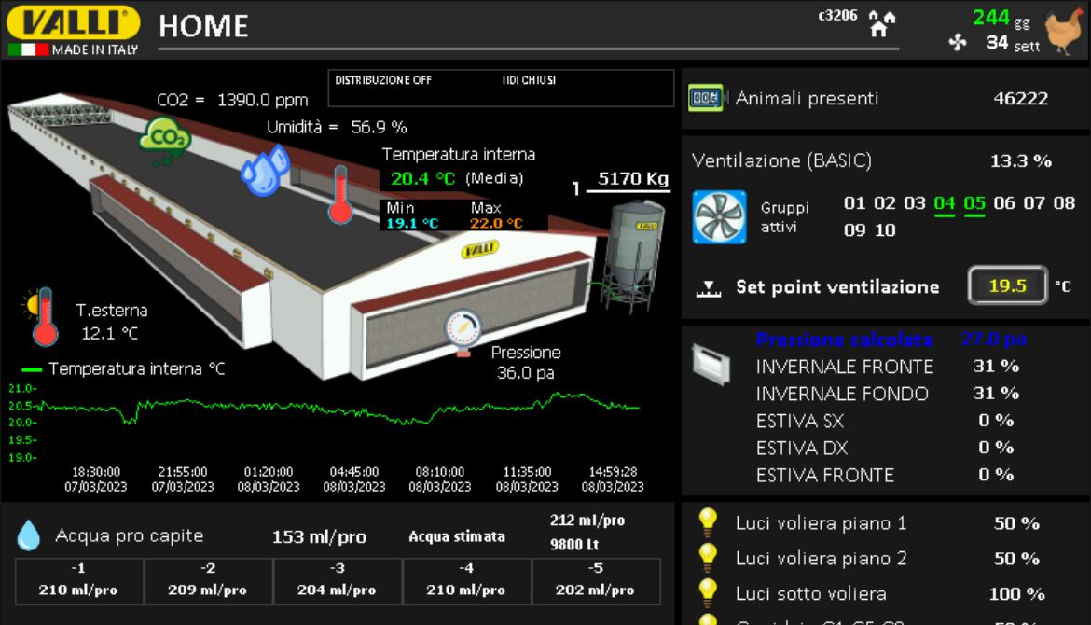Open the ventilation fan icon
This screenshot has height=625, width=1091.
719,217
